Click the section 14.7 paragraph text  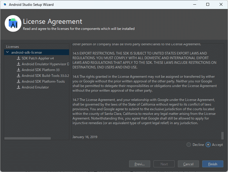tap(144, 111)
